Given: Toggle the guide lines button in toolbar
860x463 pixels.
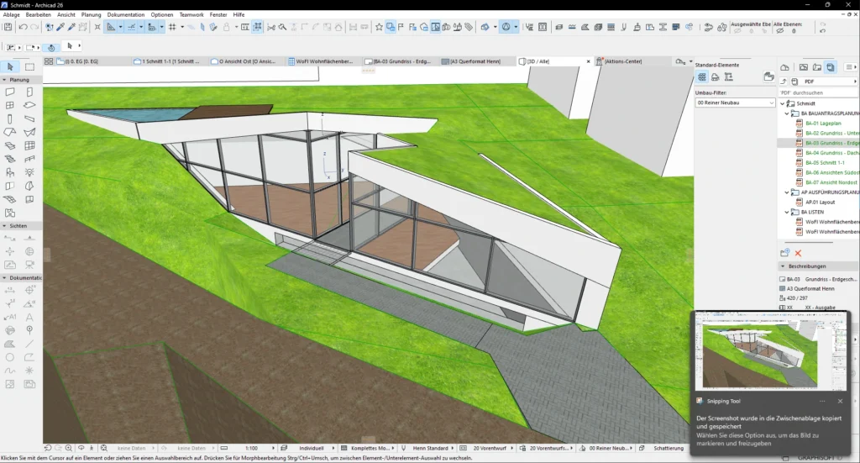Looking at the screenshot, I should tap(112, 27).
